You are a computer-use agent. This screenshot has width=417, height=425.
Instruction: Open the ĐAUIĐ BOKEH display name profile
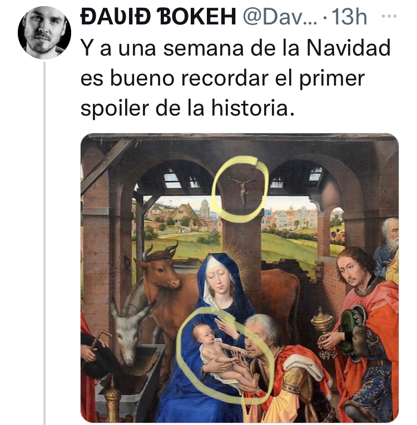click(158, 17)
